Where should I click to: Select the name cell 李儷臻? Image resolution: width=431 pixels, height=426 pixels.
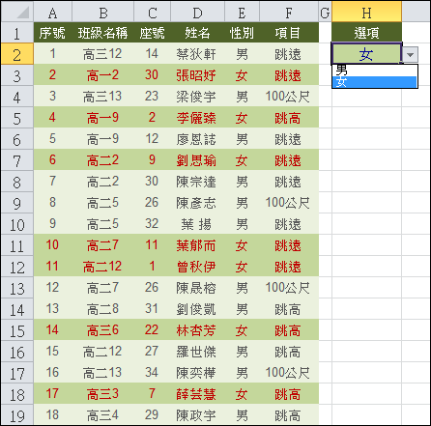click(x=197, y=118)
